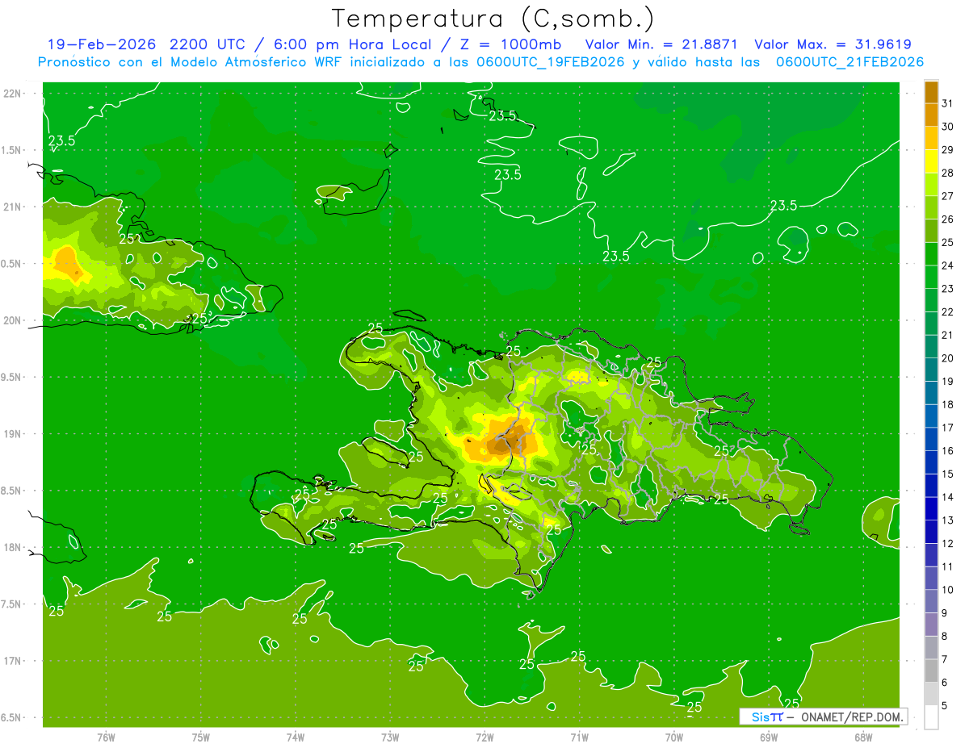969x748 pixels.
Task: Pick the dark orange legend band above 31
Action: 932,92
